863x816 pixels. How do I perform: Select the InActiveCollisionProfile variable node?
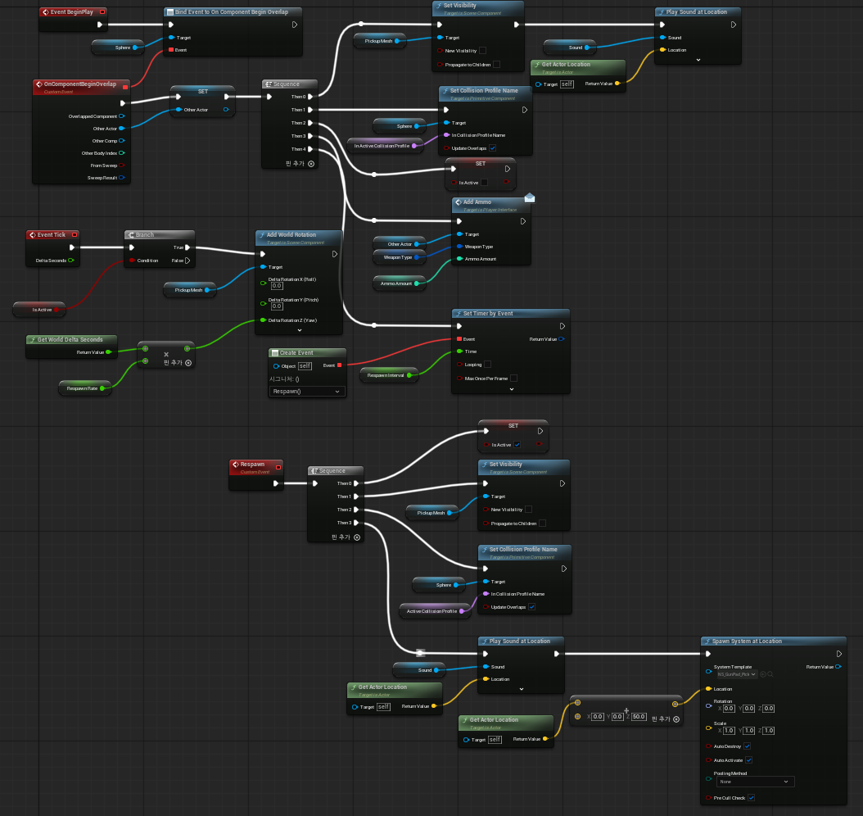[386, 146]
